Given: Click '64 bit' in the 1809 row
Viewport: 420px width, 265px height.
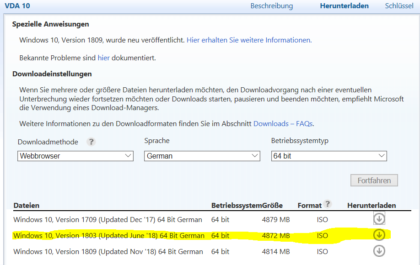Looking at the screenshot, I should click(220, 252).
